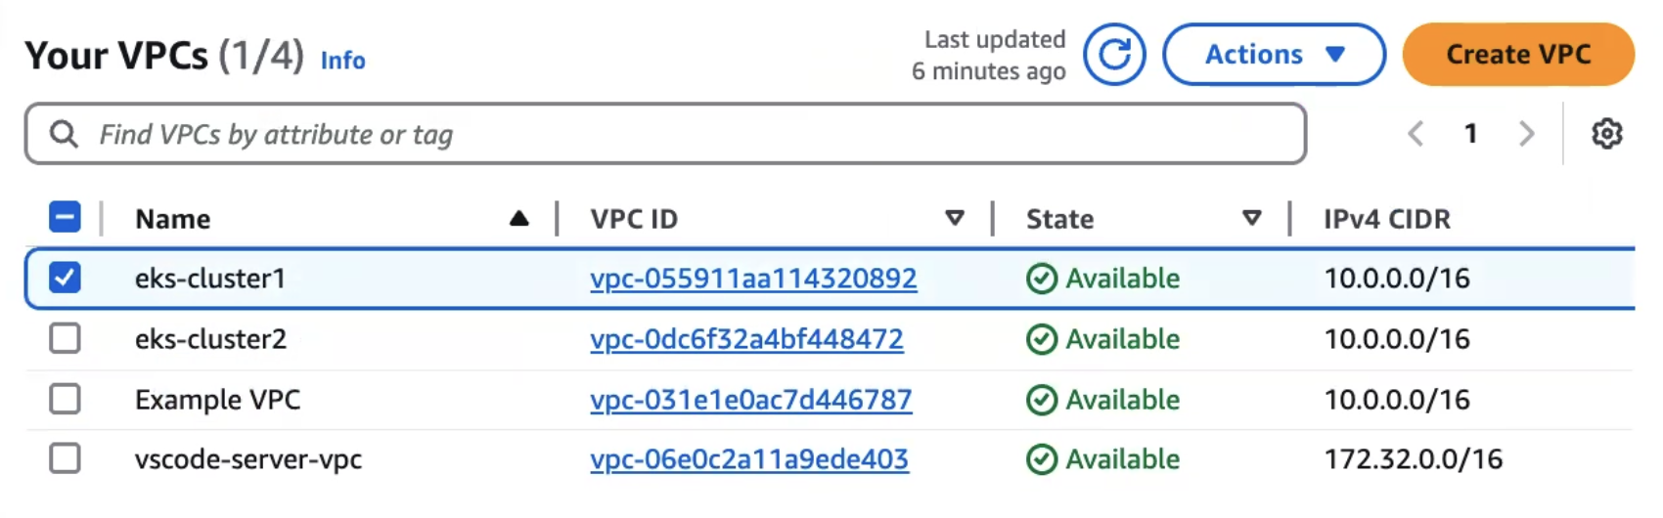Click the search magnifier icon
The width and height of the screenshot is (1663, 518).
pyautogui.click(x=64, y=134)
